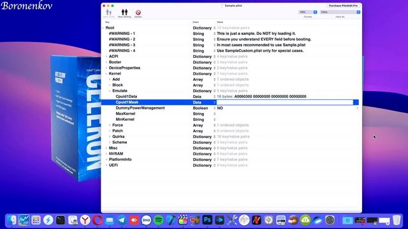
Task: Expand the Quirks dictionary
Action: point(110,136)
